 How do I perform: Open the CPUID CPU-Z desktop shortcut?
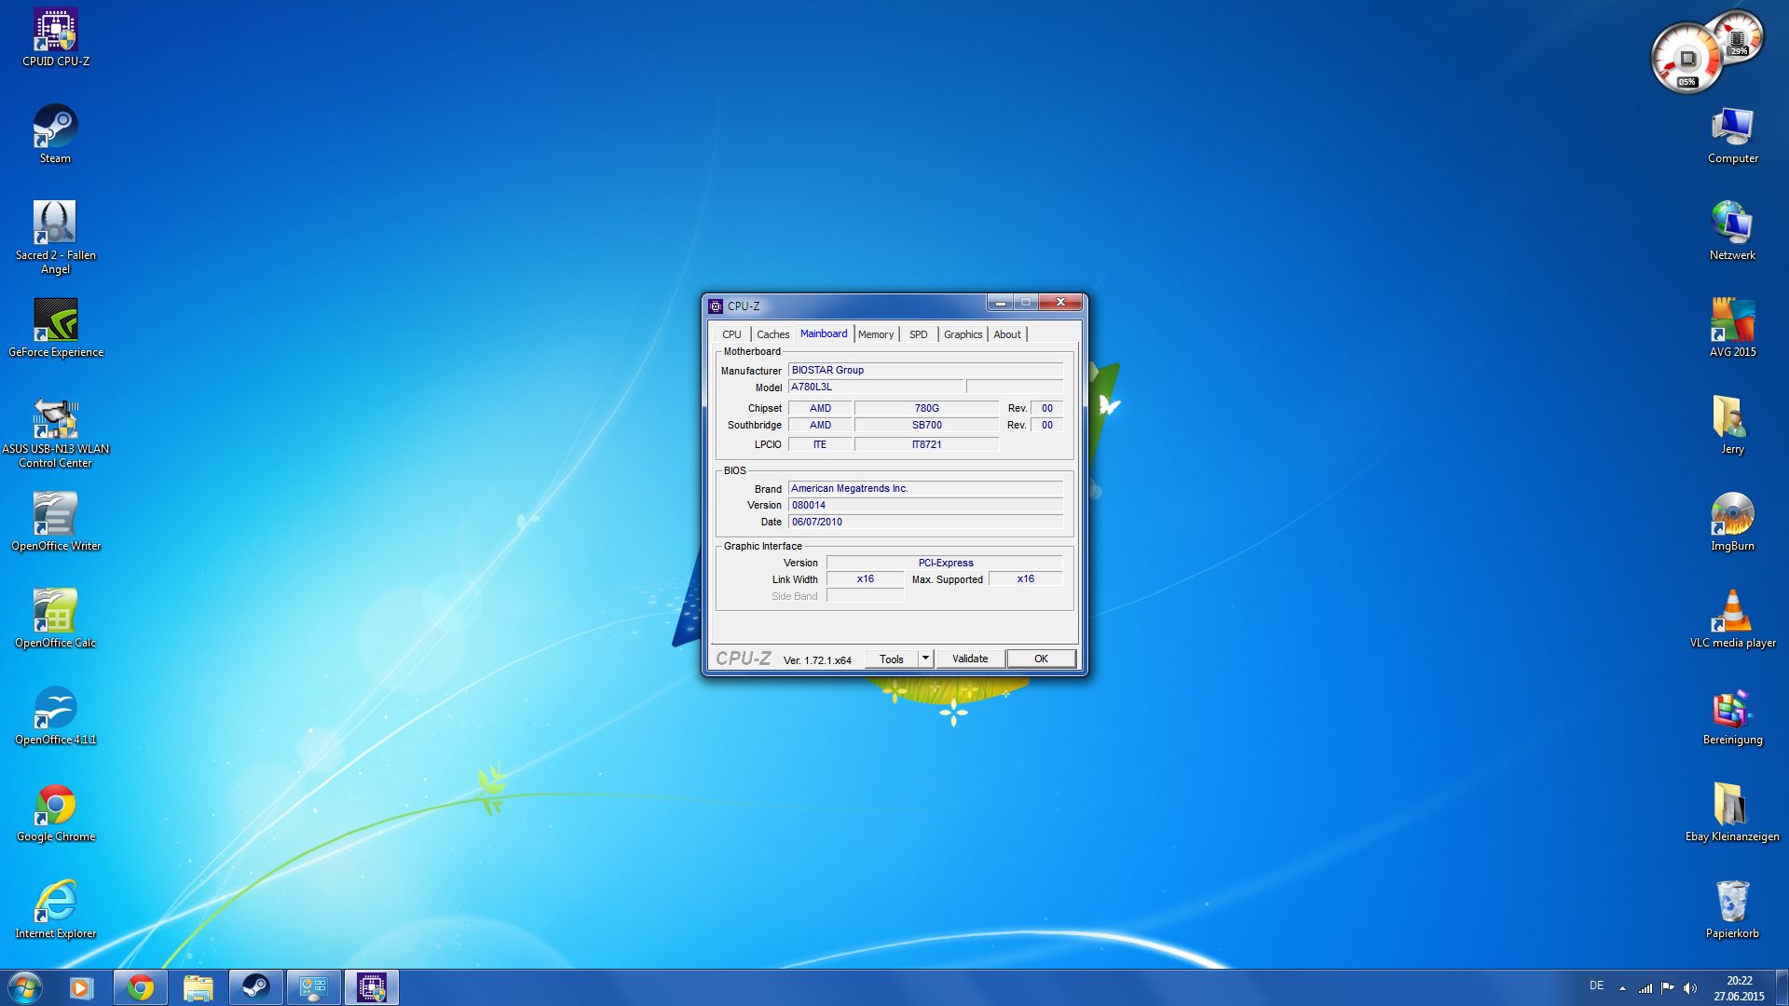point(56,32)
